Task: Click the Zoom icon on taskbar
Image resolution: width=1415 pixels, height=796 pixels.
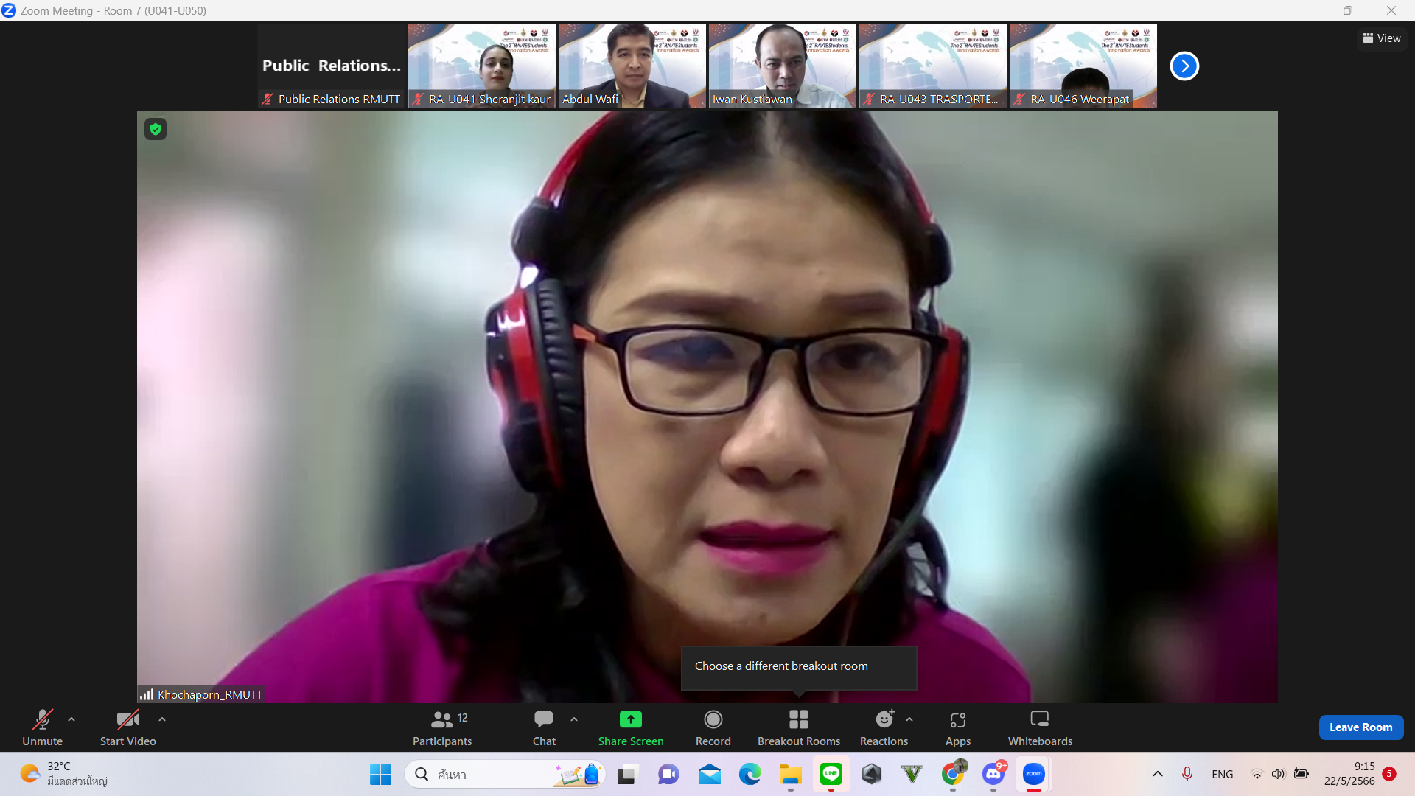Action: tap(1034, 774)
